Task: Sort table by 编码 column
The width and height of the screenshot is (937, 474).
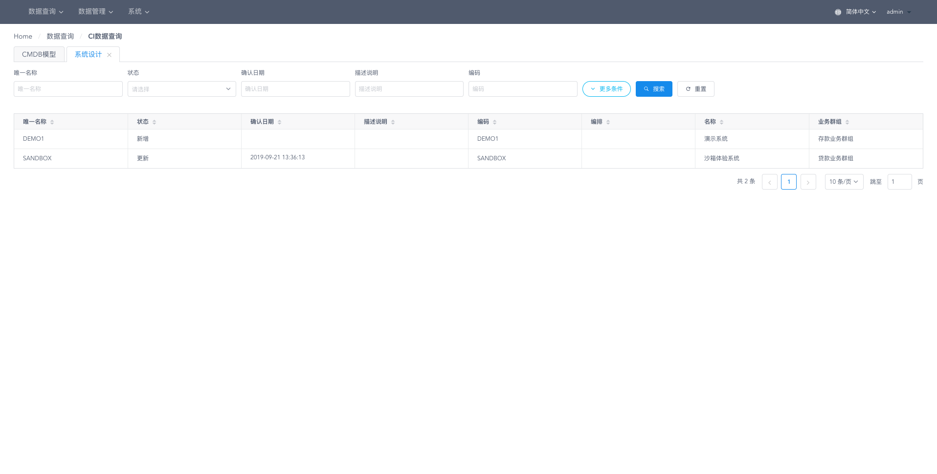Action: [x=494, y=122]
